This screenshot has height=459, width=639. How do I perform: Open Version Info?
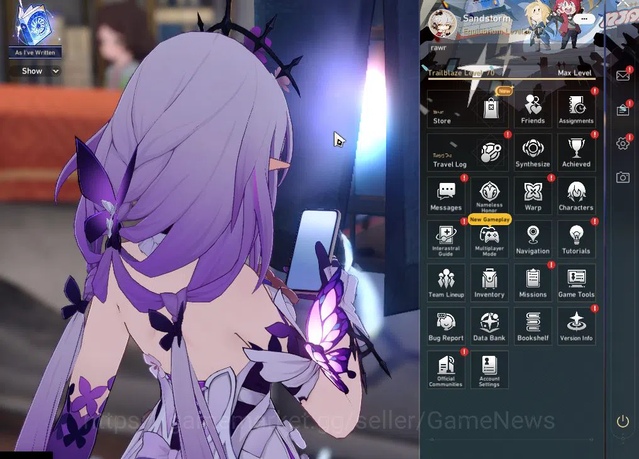(576, 326)
